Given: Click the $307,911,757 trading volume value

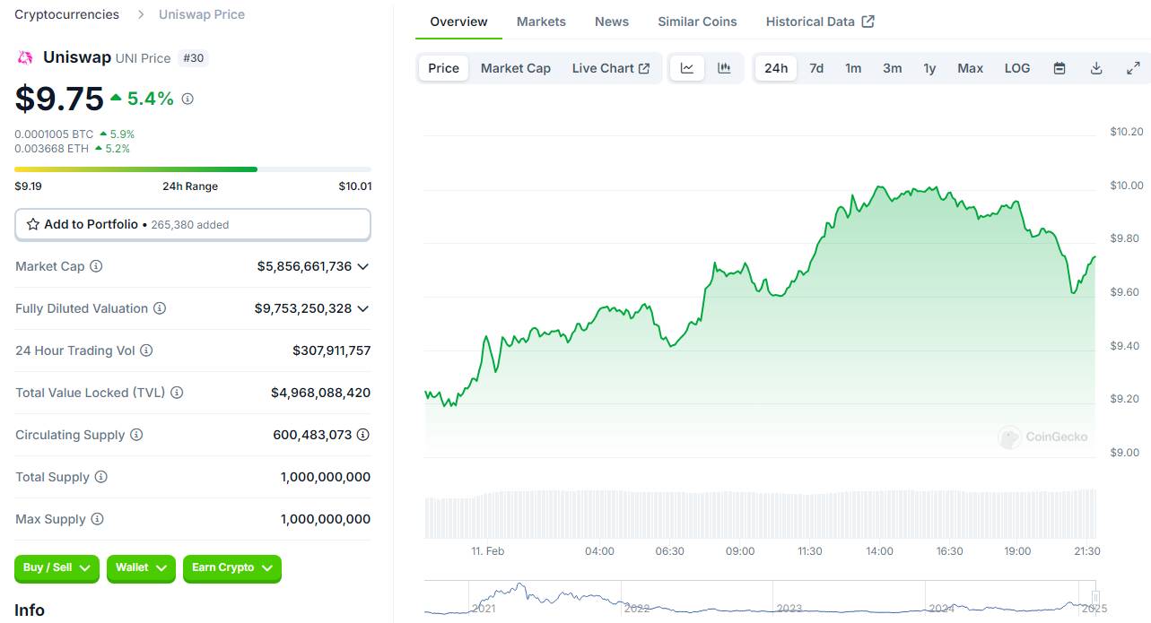Looking at the screenshot, I should [331, 350].
